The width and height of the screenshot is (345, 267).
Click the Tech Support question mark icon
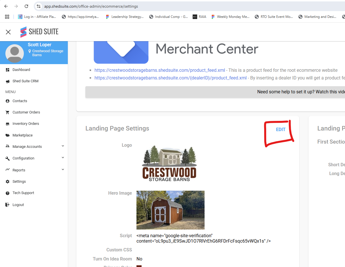click(7, 193)
